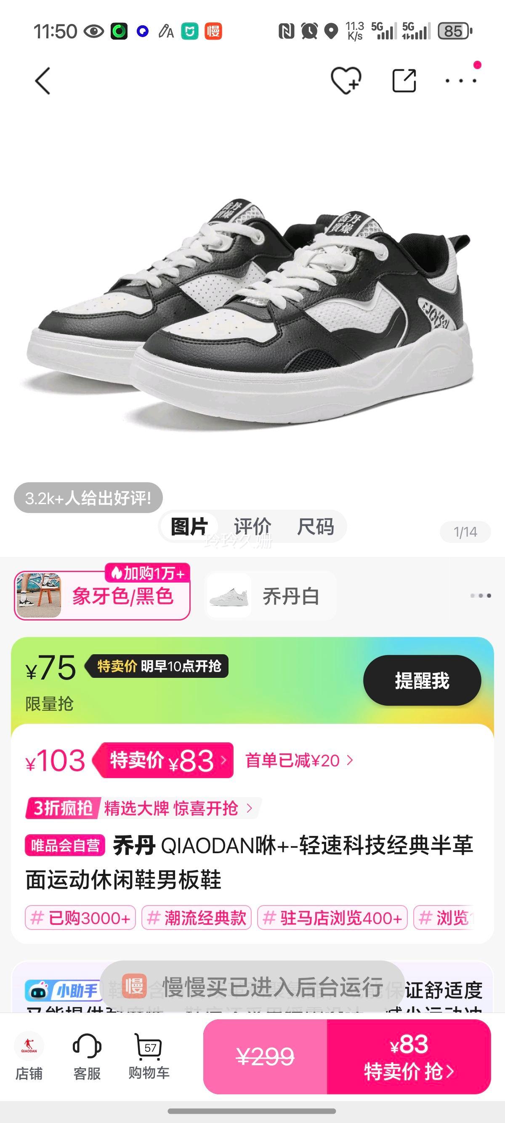Switch to the 尺码 tab

click(316, 526)
